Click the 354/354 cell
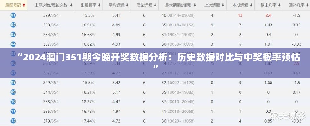310x126 pixels. pyautogui.click(x=51, y=35)
